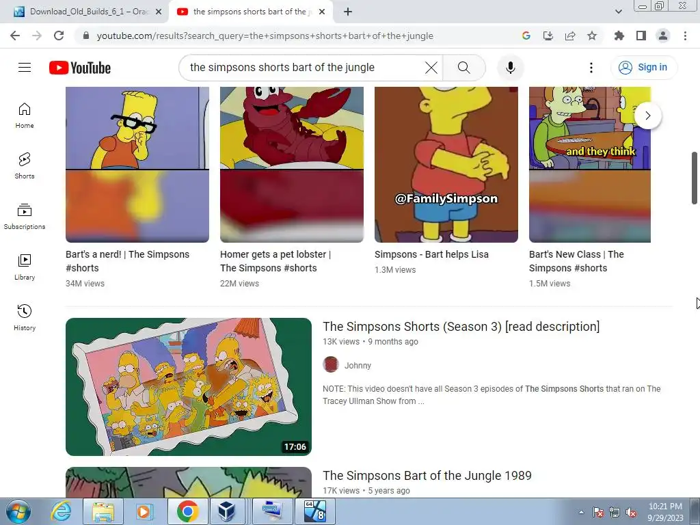Open History in sidebar
The height and width of the screenshot is (525, 700).
click(x=25, y=317)
